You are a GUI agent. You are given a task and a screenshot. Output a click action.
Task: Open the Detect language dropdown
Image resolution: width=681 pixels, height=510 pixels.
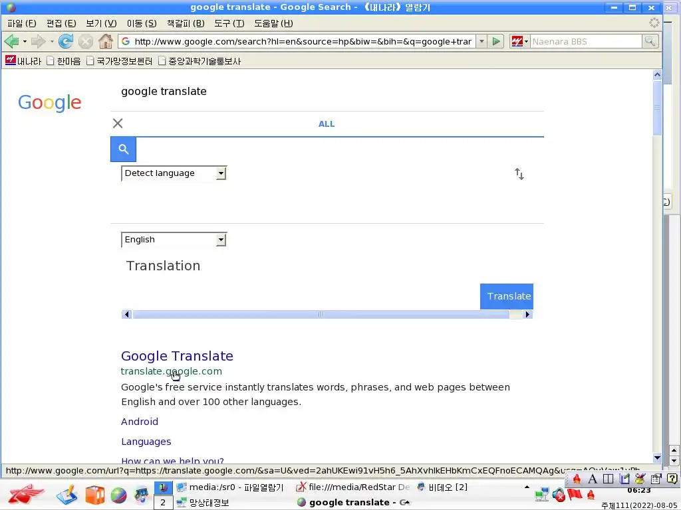174,173
